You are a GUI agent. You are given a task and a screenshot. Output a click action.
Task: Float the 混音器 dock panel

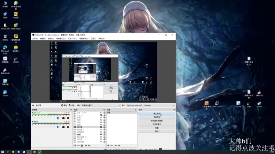[x=71, y=110]
